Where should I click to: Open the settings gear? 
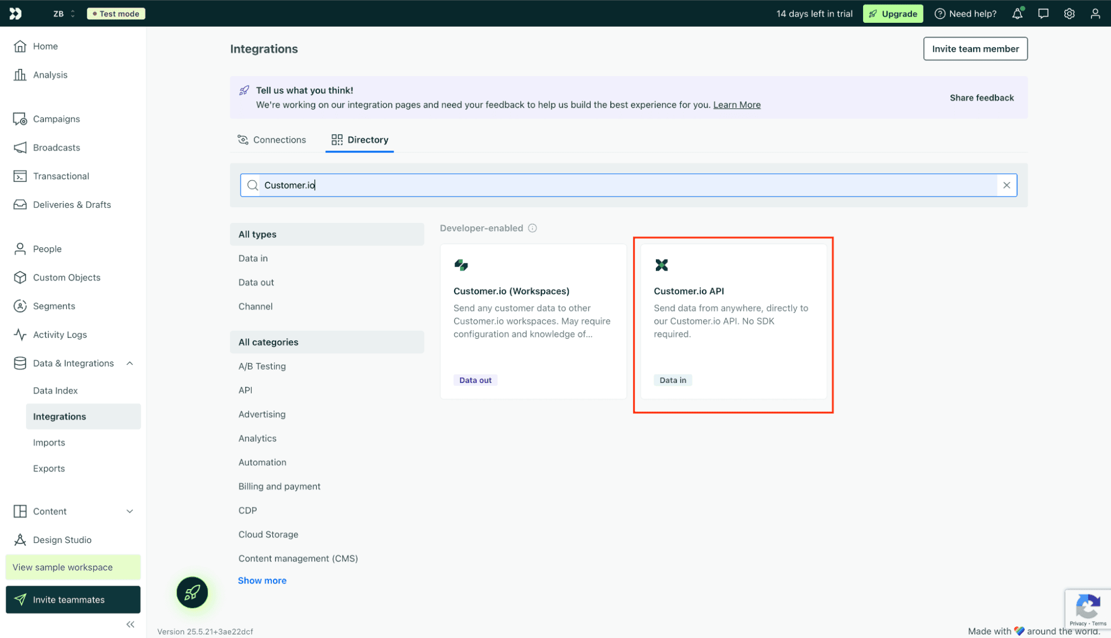[1069, 13]
